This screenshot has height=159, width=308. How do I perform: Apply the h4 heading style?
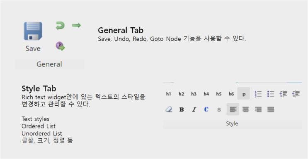tap(206, 94)
